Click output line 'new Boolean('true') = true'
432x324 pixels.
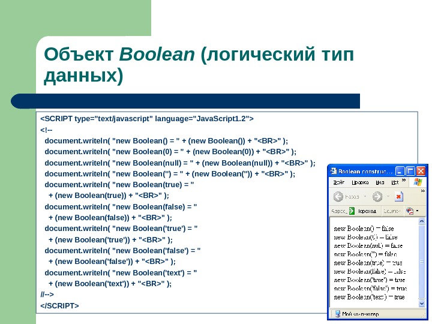[x=370, y=280]
